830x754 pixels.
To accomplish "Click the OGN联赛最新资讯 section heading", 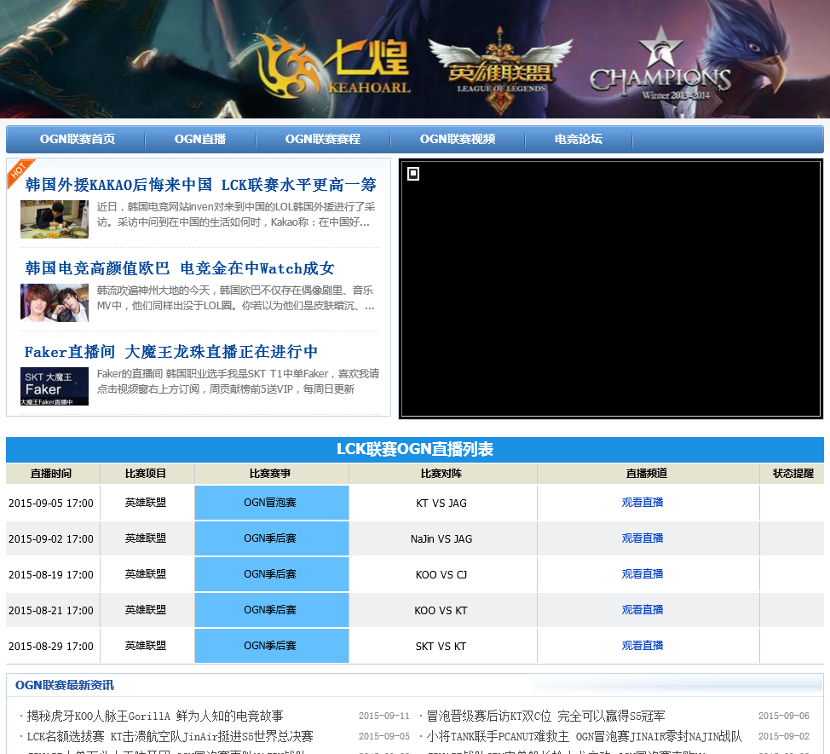I will [65, 685].
